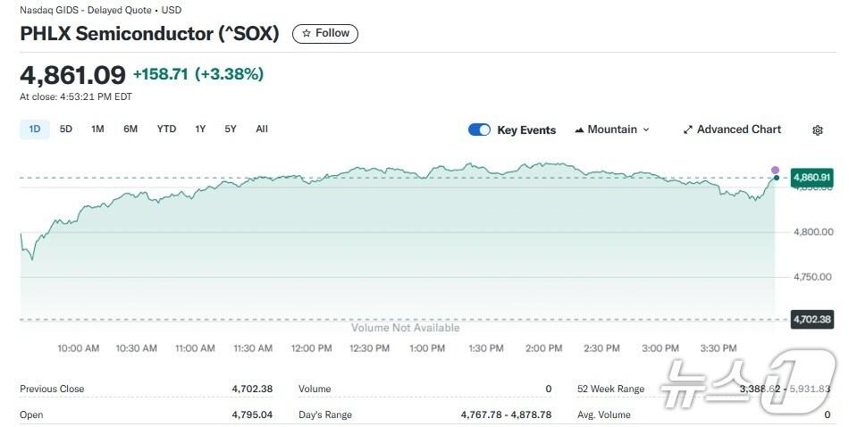Click the star icon in Follow button
This screenshot has height=427, width=849.
tap(307, 33)
